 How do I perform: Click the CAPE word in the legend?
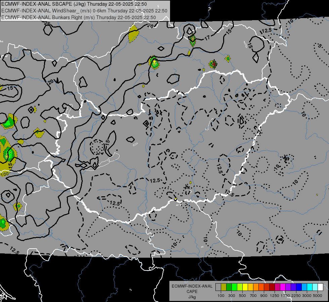[192, 291]
